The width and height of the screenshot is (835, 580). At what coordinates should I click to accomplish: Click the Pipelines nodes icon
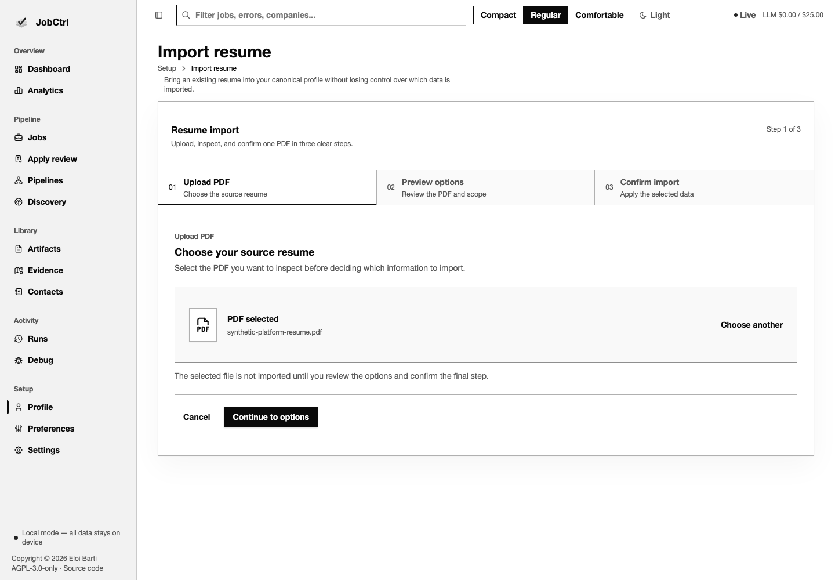click(19, 180)
